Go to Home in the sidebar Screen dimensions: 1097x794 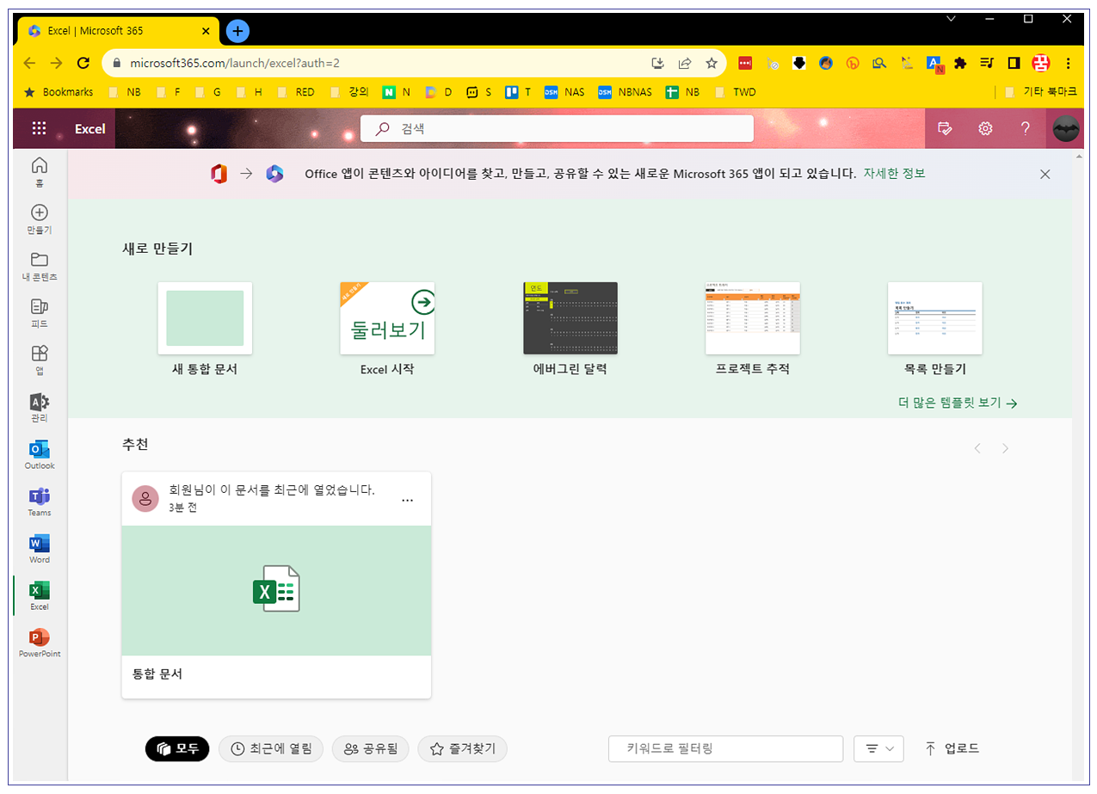click(x=40, y=172)
